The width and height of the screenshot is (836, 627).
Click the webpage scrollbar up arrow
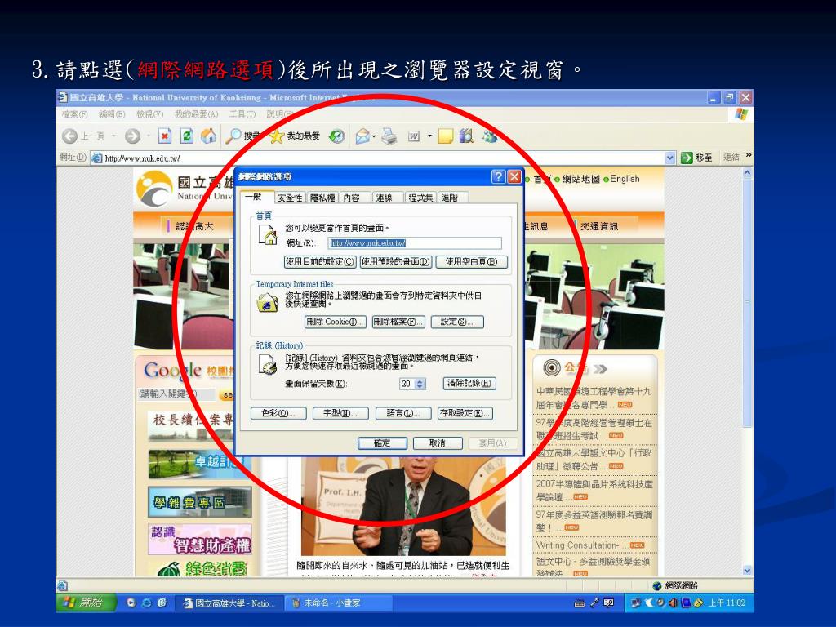point(747,173)
